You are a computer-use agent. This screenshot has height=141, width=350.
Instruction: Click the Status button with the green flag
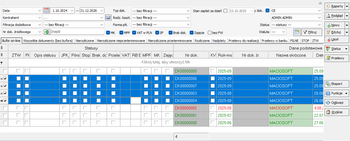point(337,49)
